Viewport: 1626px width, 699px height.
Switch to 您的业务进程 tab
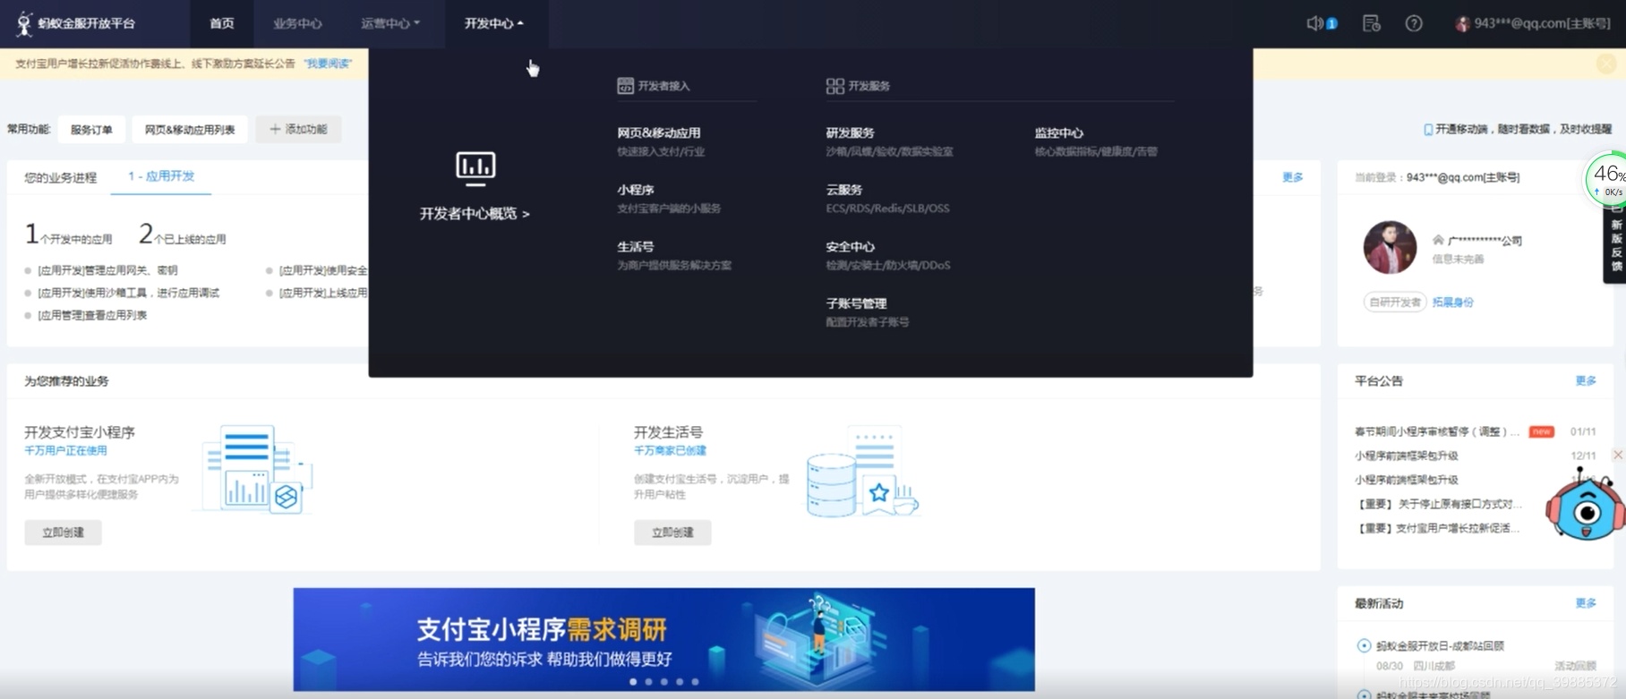pos(60,177)
